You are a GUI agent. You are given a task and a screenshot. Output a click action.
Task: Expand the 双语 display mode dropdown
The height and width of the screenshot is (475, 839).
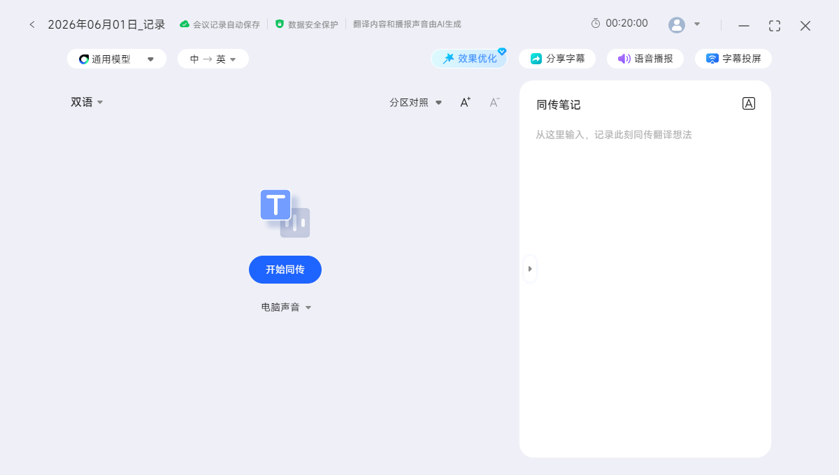pos(87,102)
